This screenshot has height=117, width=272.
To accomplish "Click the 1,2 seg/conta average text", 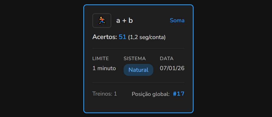I will 147,37.
